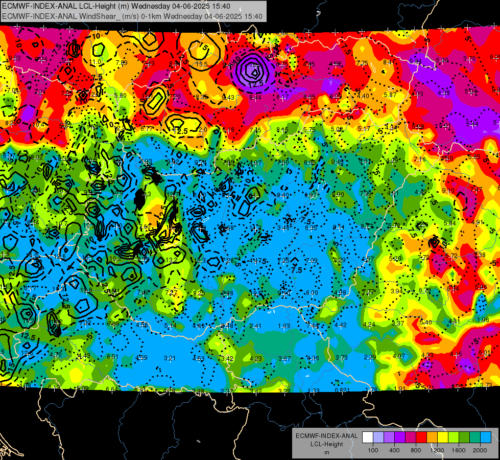
Task: Click the 11.0 value near the top left
Action: coord(95,62)
